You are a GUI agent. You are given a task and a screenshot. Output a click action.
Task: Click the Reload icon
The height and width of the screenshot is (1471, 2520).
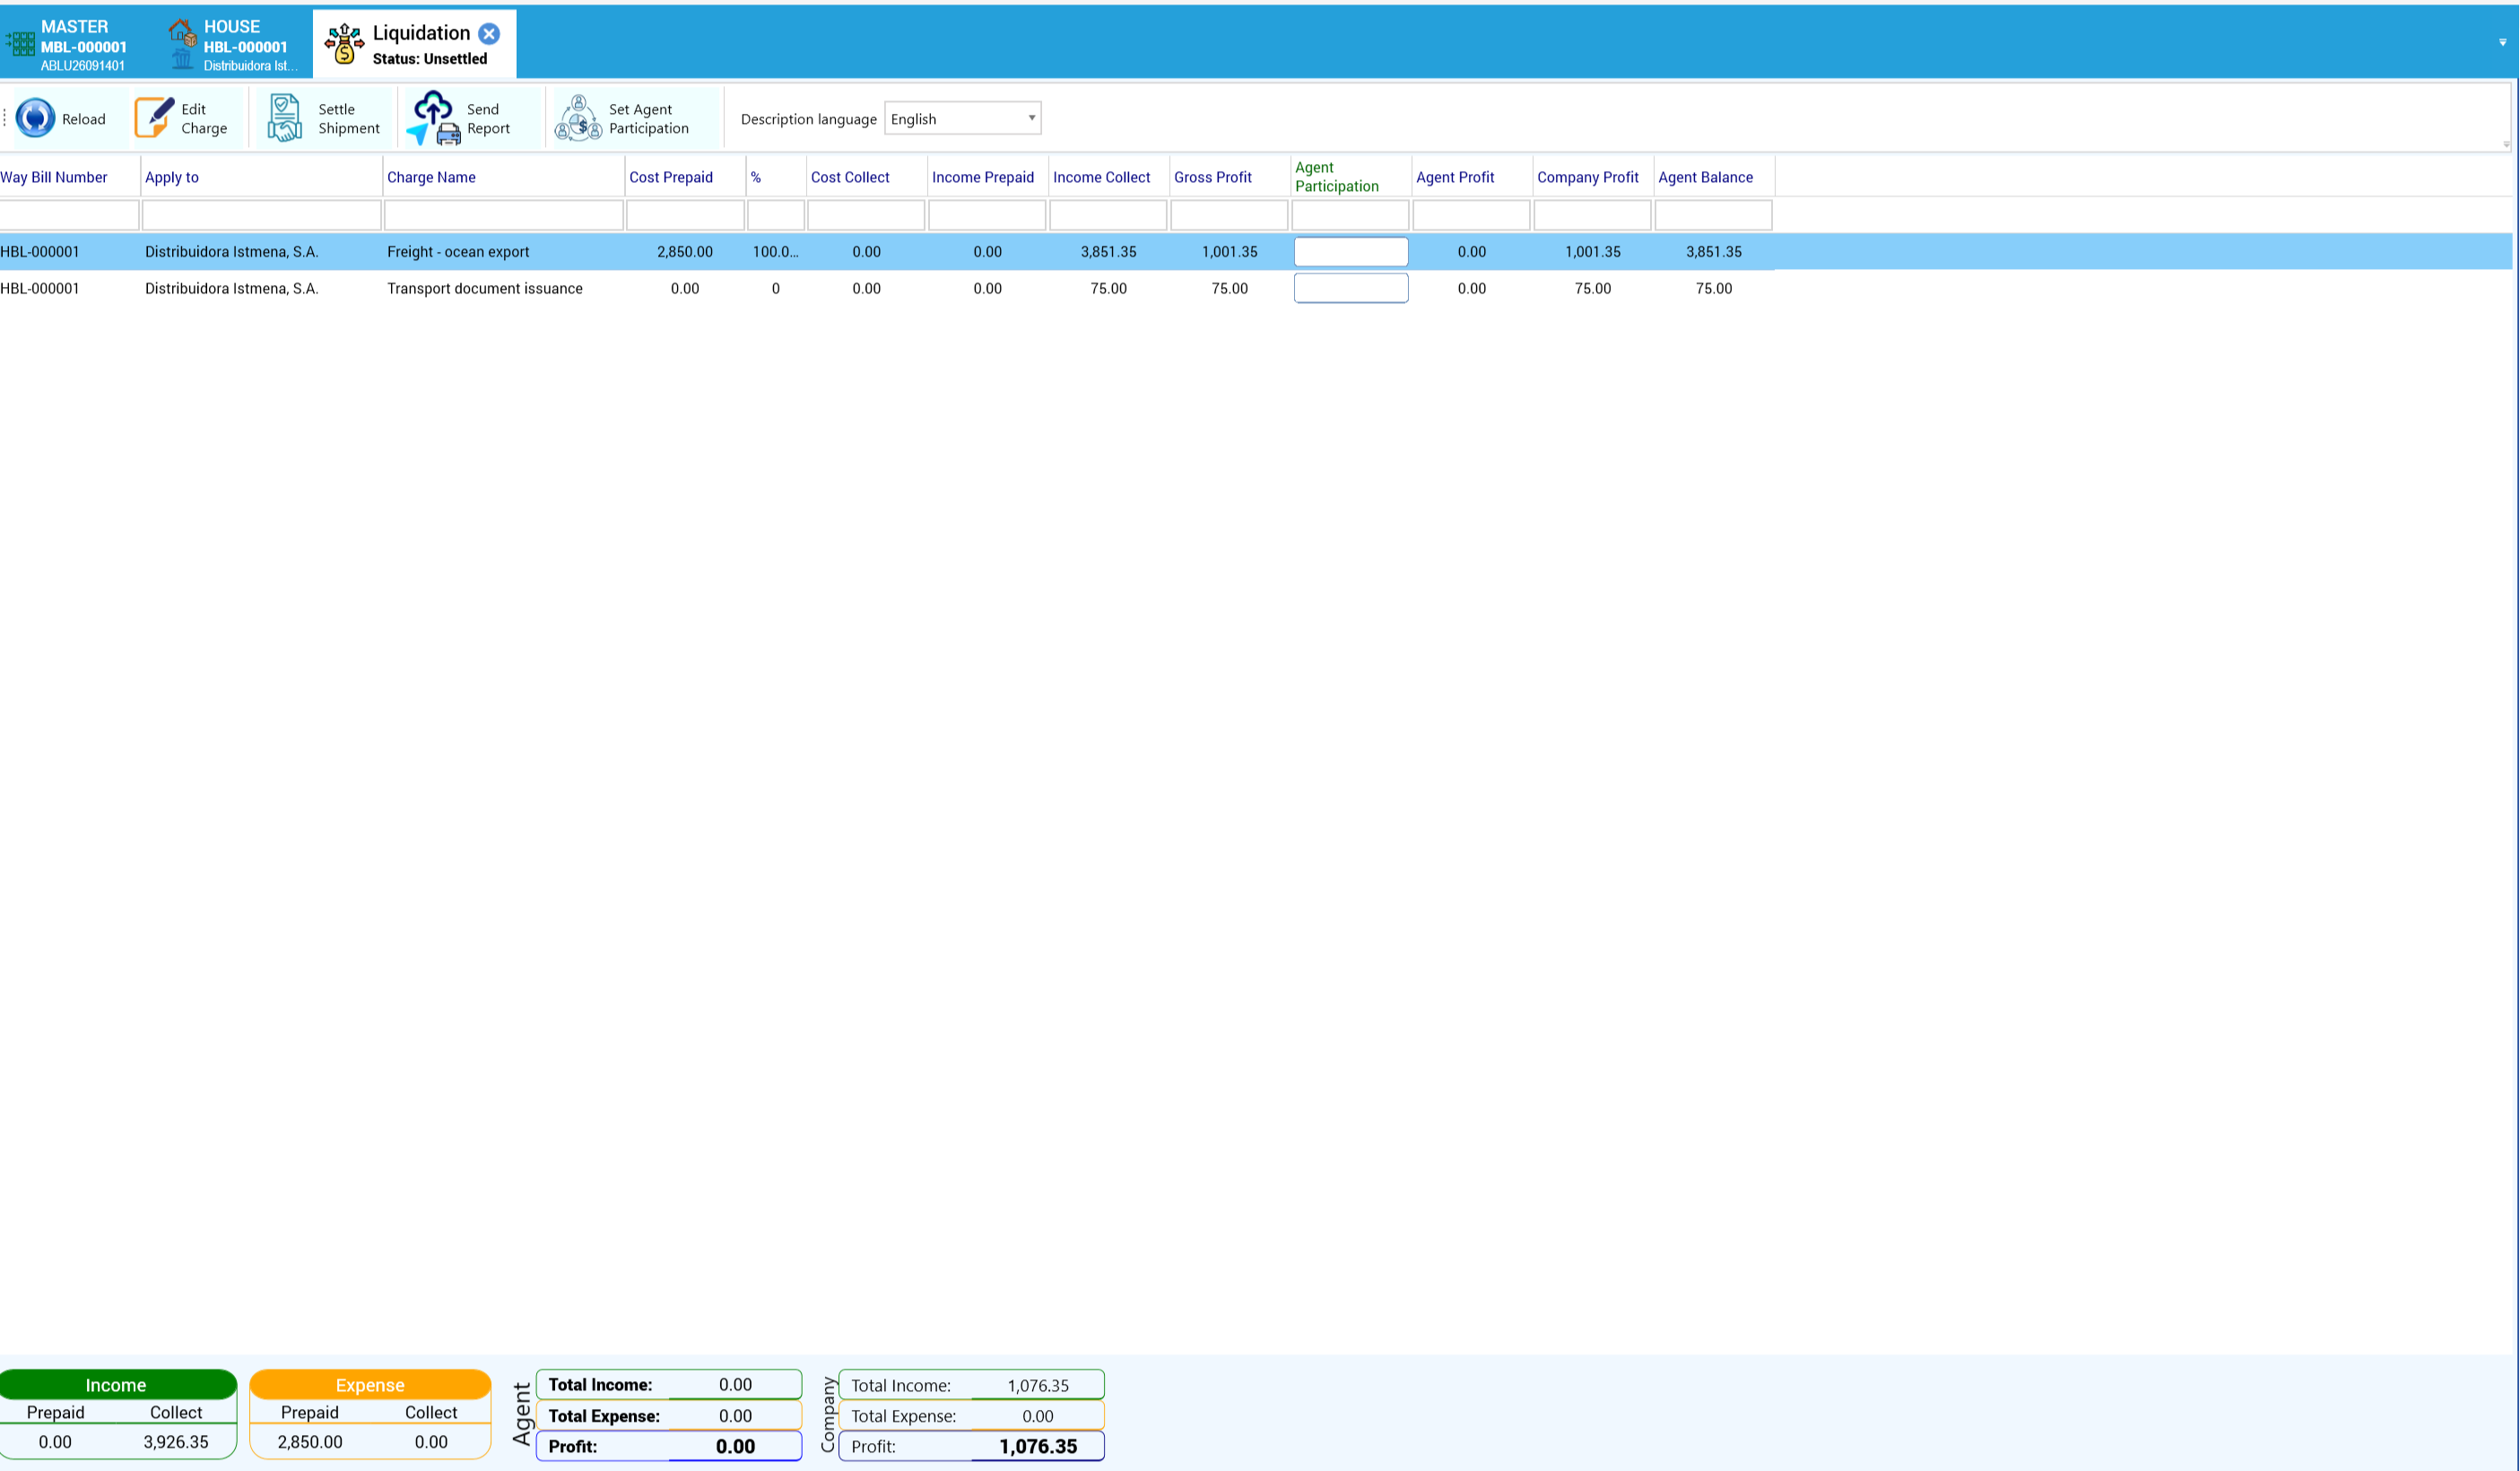[x=35, y=118]
